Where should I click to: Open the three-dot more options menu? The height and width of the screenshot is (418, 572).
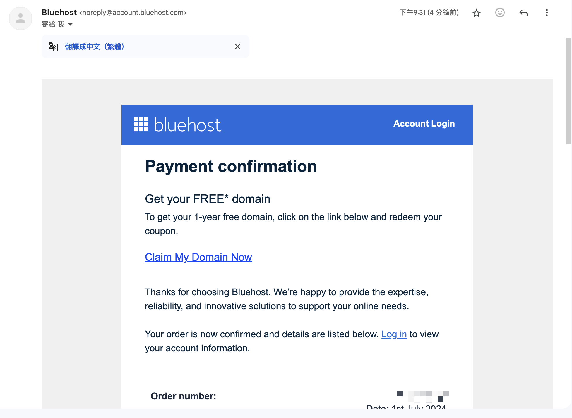(547, 13)
